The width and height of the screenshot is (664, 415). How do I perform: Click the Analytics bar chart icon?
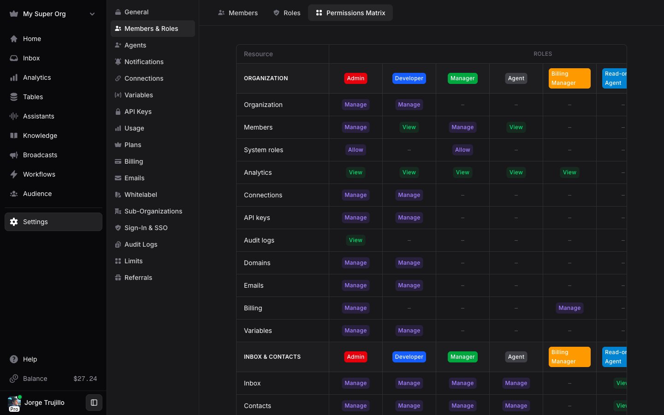point(14,77)
